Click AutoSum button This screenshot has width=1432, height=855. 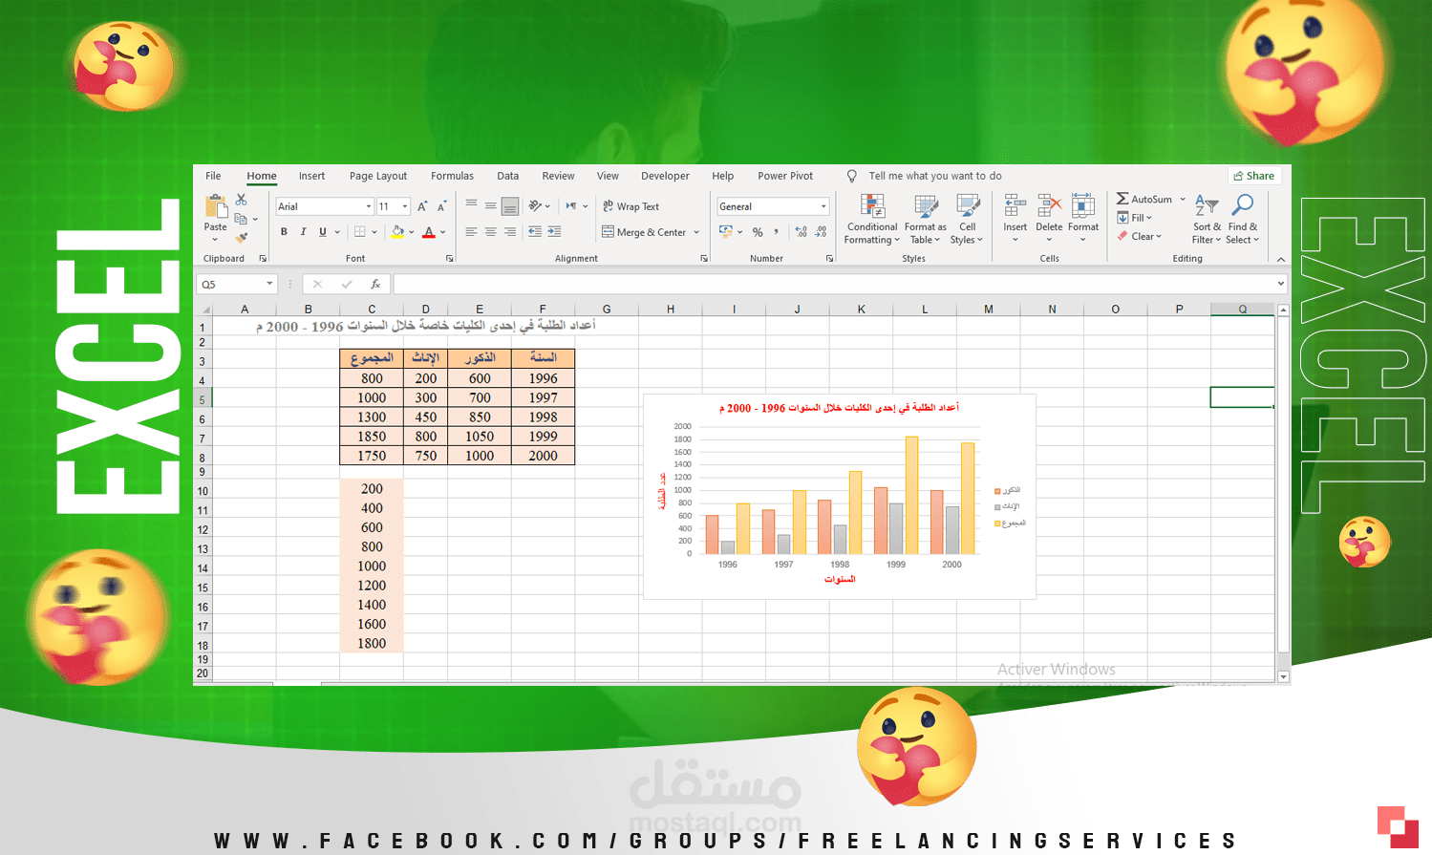click(1144, 199)
